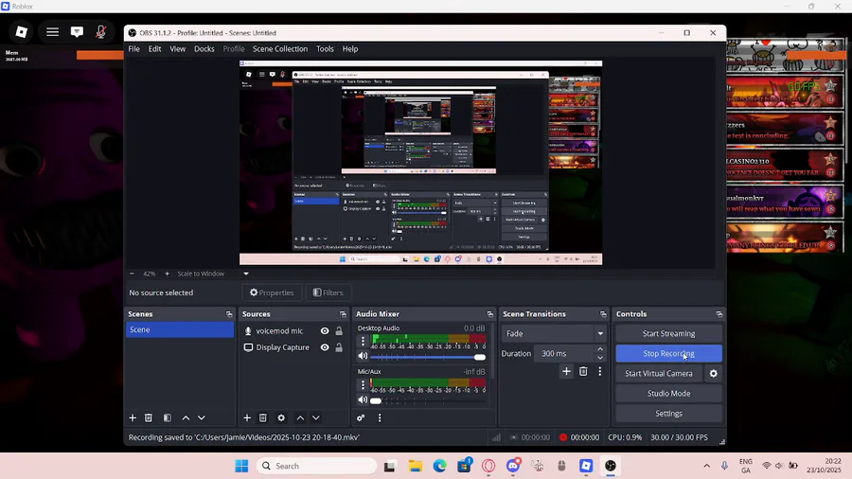Click Start Virtual Camera button
Screen dimensions: 852x479
(659, 374)
